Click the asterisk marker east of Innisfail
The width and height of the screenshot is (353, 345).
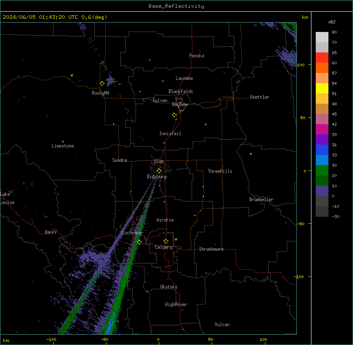point(206,124)
